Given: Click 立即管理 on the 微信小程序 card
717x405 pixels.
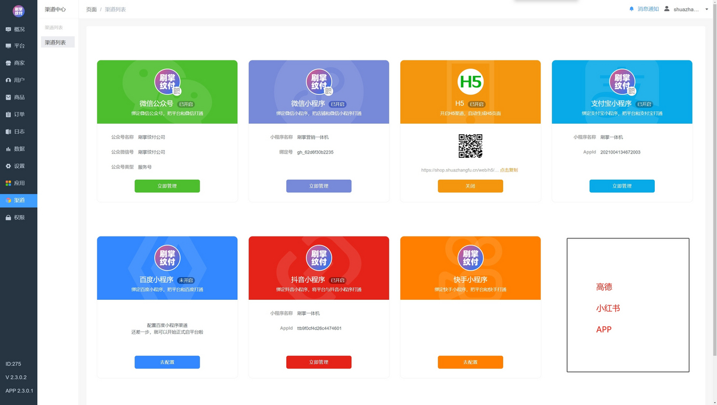Looking at the screenshot, I should 319,186.
